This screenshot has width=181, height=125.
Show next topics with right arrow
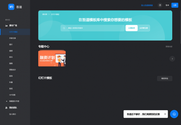tap(172, 59)
